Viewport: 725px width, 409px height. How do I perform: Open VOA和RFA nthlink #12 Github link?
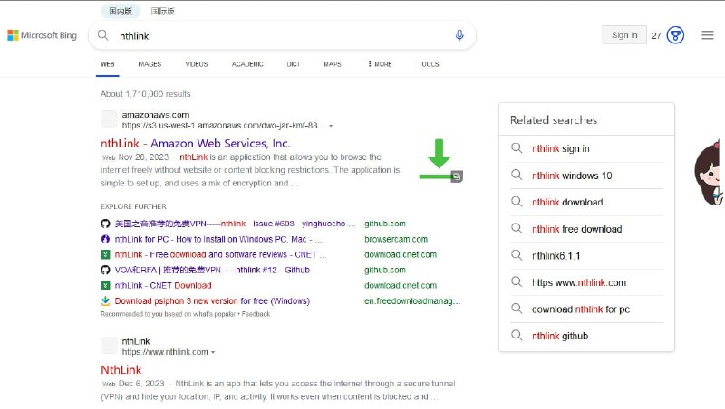[x=212, y=270]
